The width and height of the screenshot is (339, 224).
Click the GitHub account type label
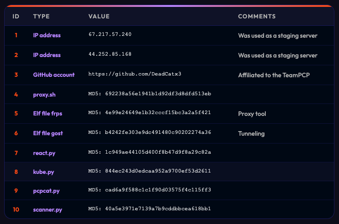point(54,75)
